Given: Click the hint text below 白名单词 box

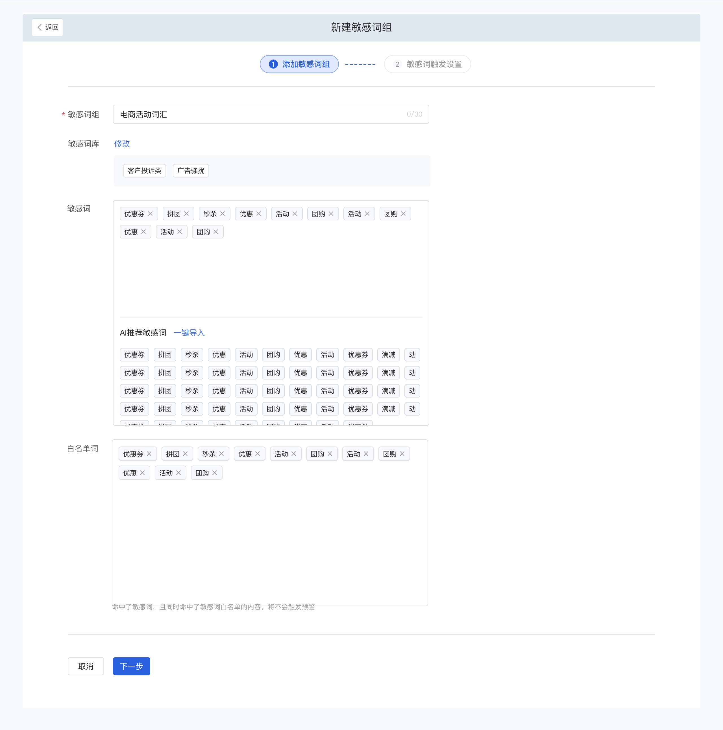Looking at the screenshot, I should click(x=214, y=607).
